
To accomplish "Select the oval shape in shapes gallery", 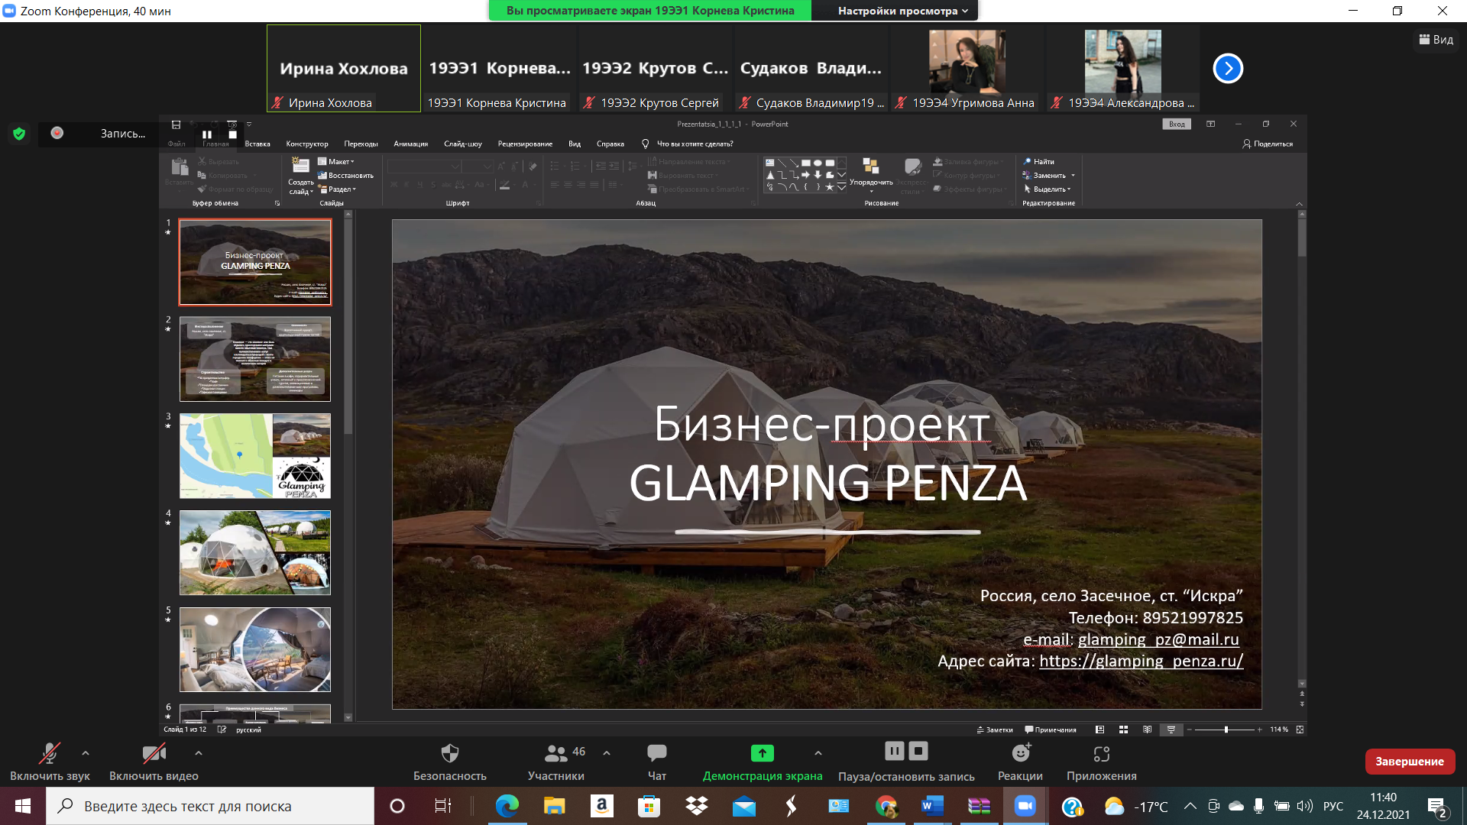I will [818, 163].
